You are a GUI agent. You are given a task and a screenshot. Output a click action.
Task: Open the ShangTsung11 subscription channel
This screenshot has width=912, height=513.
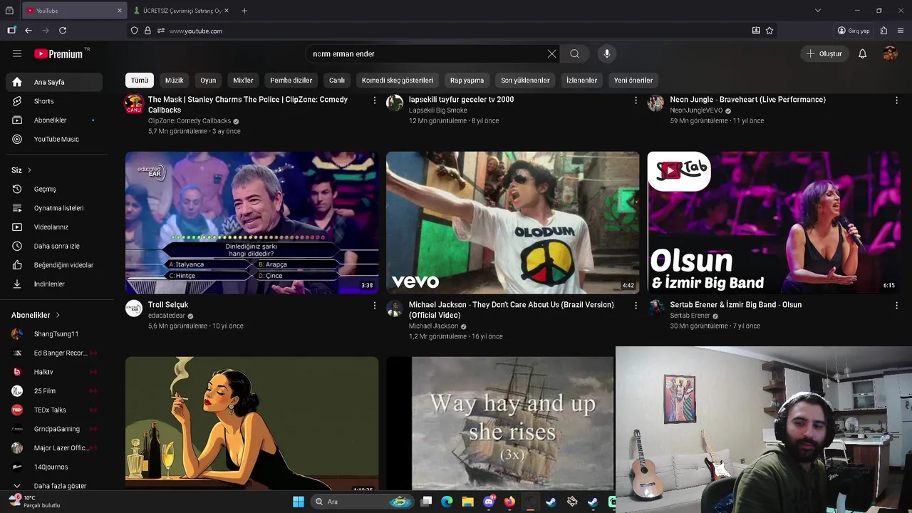pos(54,333)
